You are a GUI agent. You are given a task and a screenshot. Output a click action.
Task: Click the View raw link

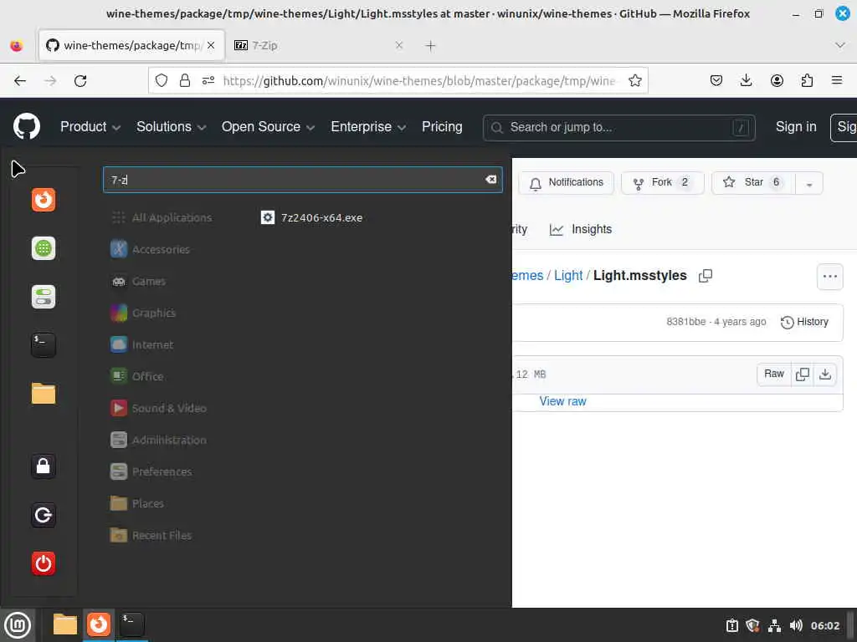[x=562, y=401]
